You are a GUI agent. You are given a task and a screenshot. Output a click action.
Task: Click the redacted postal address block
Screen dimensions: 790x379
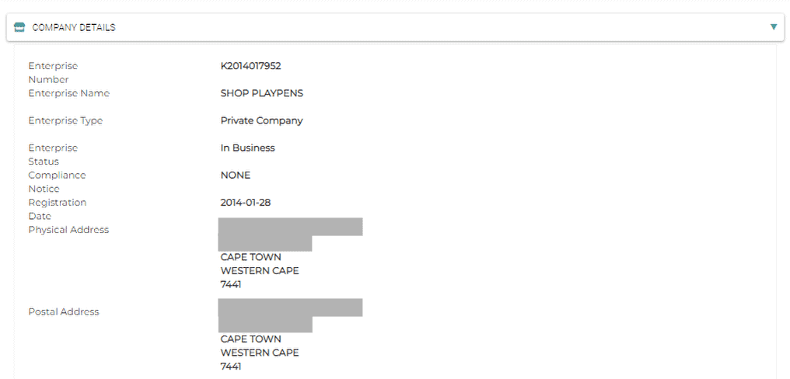coord(289,315)
